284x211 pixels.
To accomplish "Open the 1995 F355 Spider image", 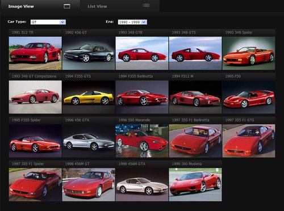I will coord(35,141).
